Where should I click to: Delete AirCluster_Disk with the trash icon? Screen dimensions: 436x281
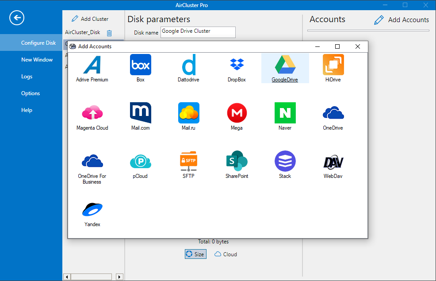[x=109, y=33]
